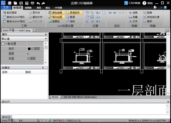
Task: Switch to JIS A4 Title Block (landscape) tab
Action: tap(80, 97)
